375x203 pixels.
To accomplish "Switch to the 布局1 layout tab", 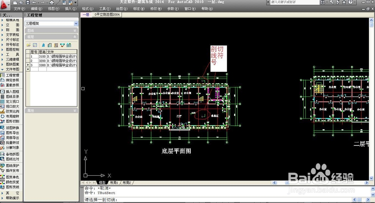I will (x=114, y=182).
